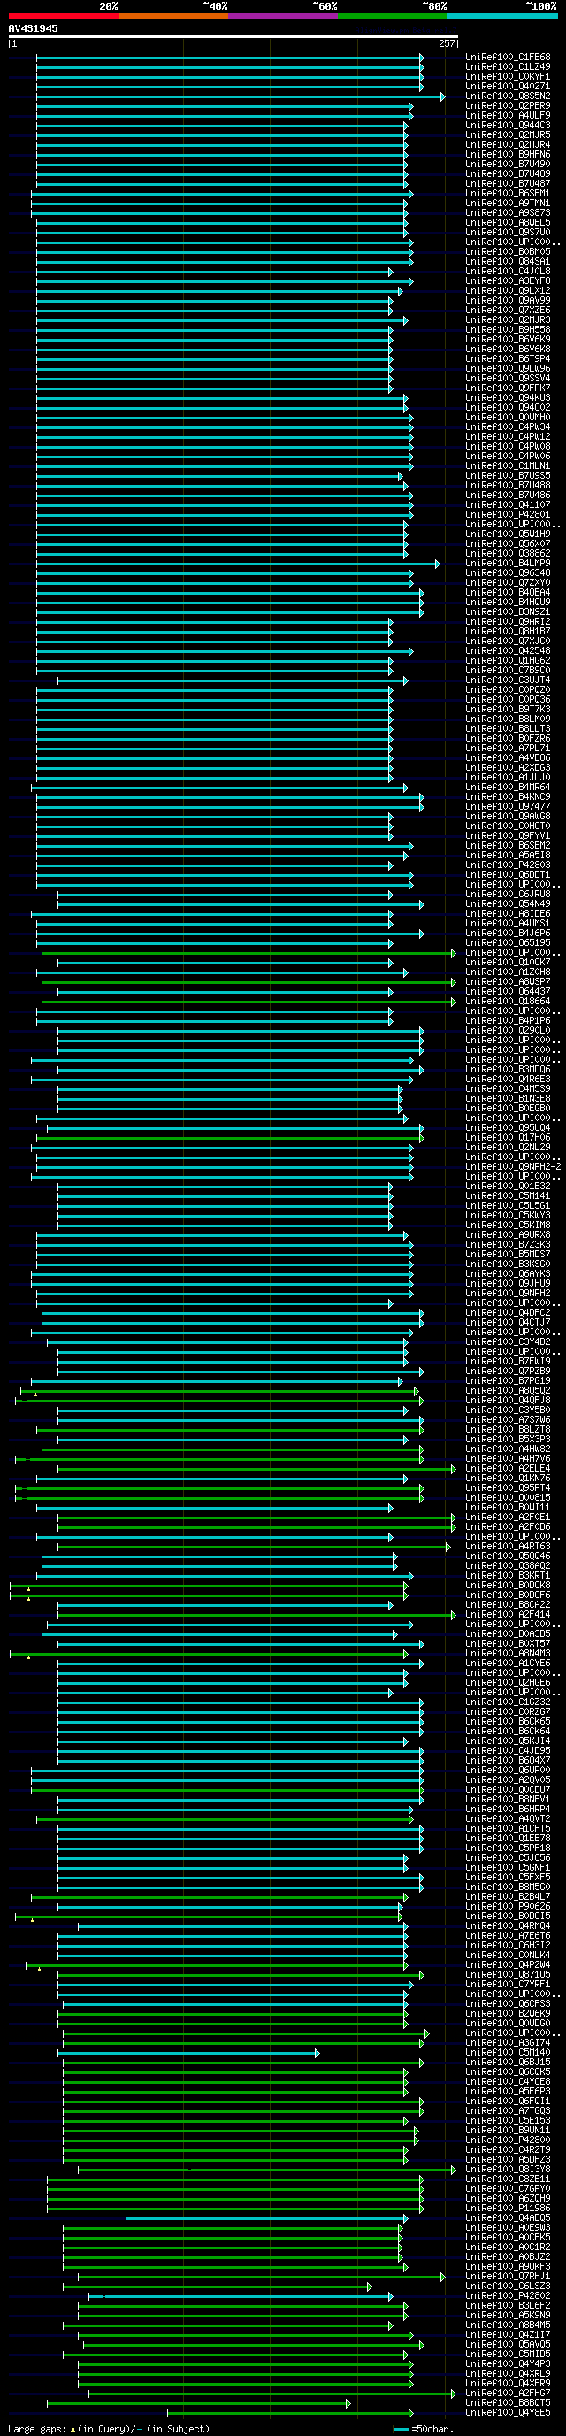The image size is (566, 2436).
Task: Select hit UniRef100_Q4R6E3
Action: point(508,1079)
